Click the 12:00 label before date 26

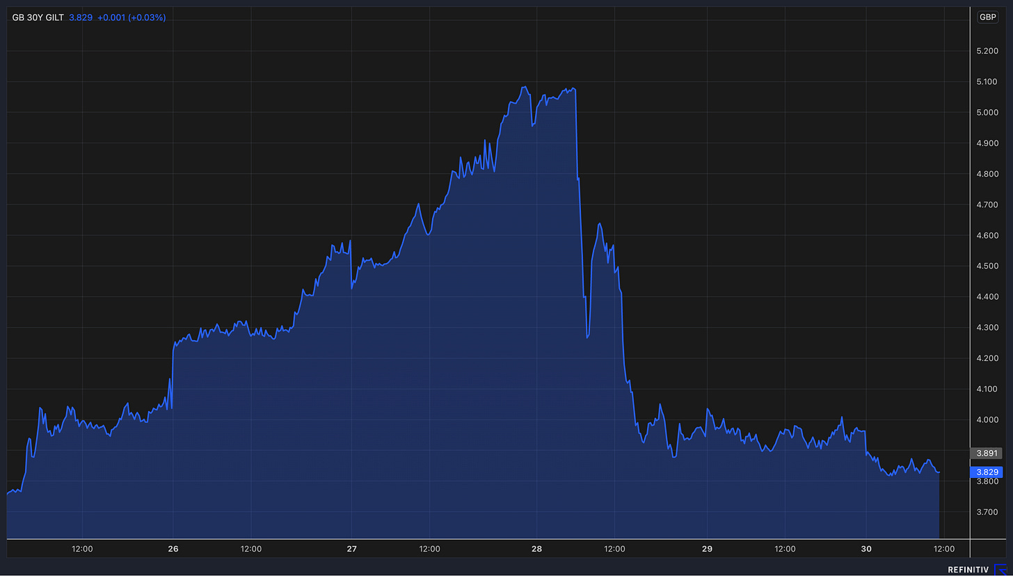pos(82,549)
